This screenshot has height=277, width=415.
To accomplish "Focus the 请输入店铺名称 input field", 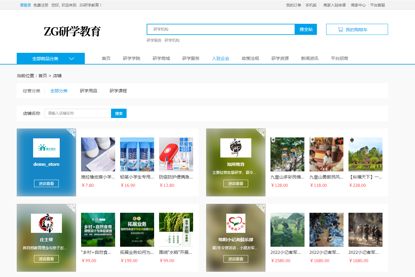I will [78, 113].
